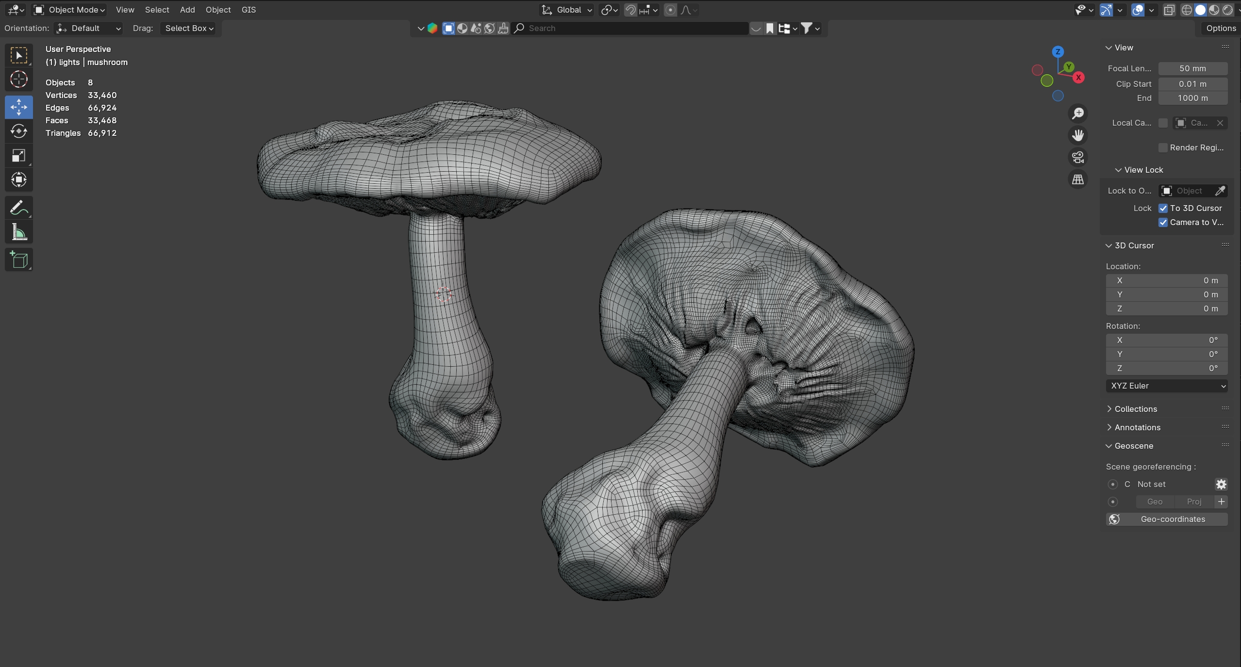Open the Add menu

click(187, 10)
